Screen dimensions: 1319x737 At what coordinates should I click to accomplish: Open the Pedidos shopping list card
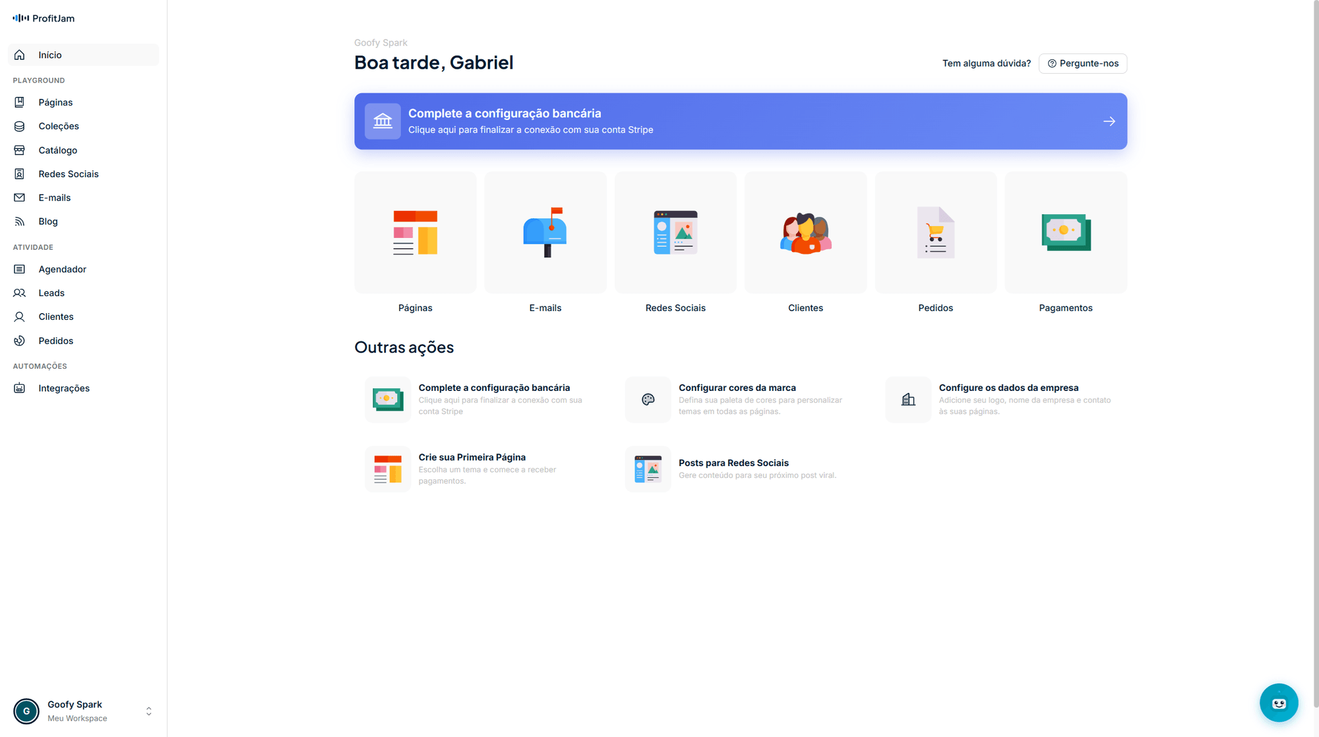click(x=935, y=233)
